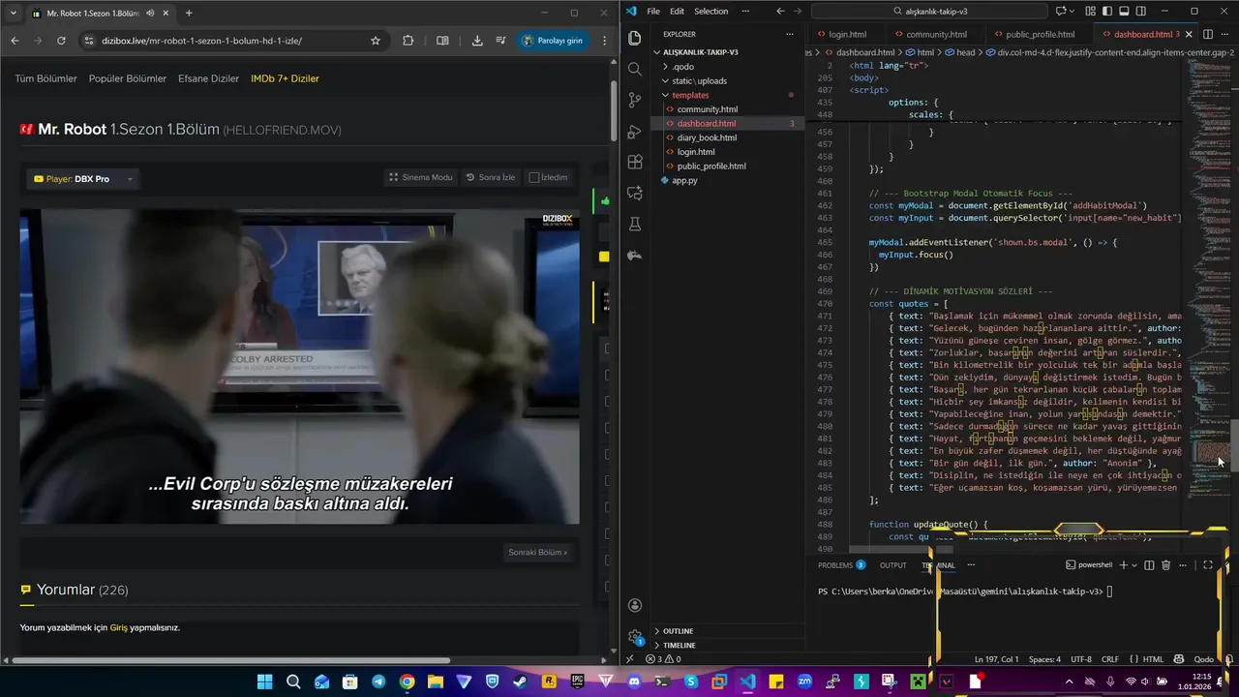Open Explorer panel ellipsis actions menu
1239x697 pixels.
coord(792,34)
